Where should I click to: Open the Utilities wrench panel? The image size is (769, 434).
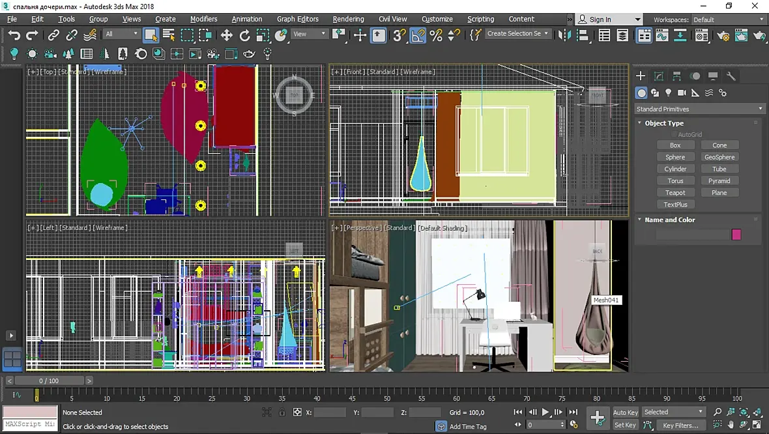click(731, 76)
